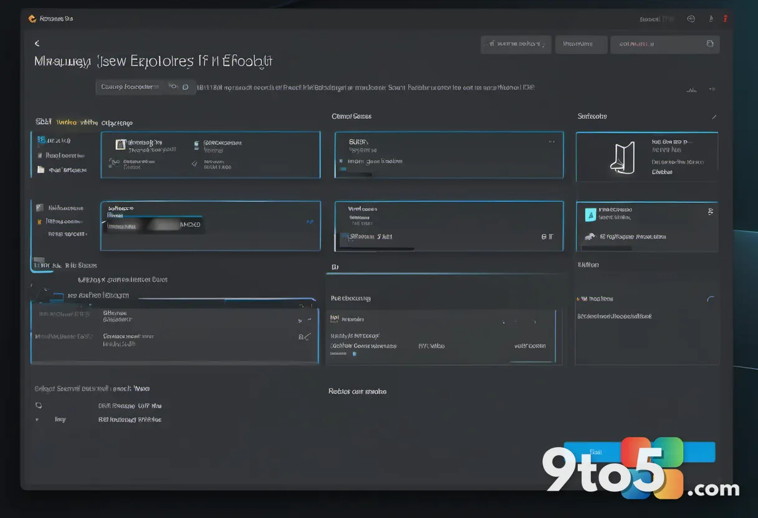
Task: Click the pencil edit icon beside right column heading
Action: pyautogui.click(x=714, y=116)
